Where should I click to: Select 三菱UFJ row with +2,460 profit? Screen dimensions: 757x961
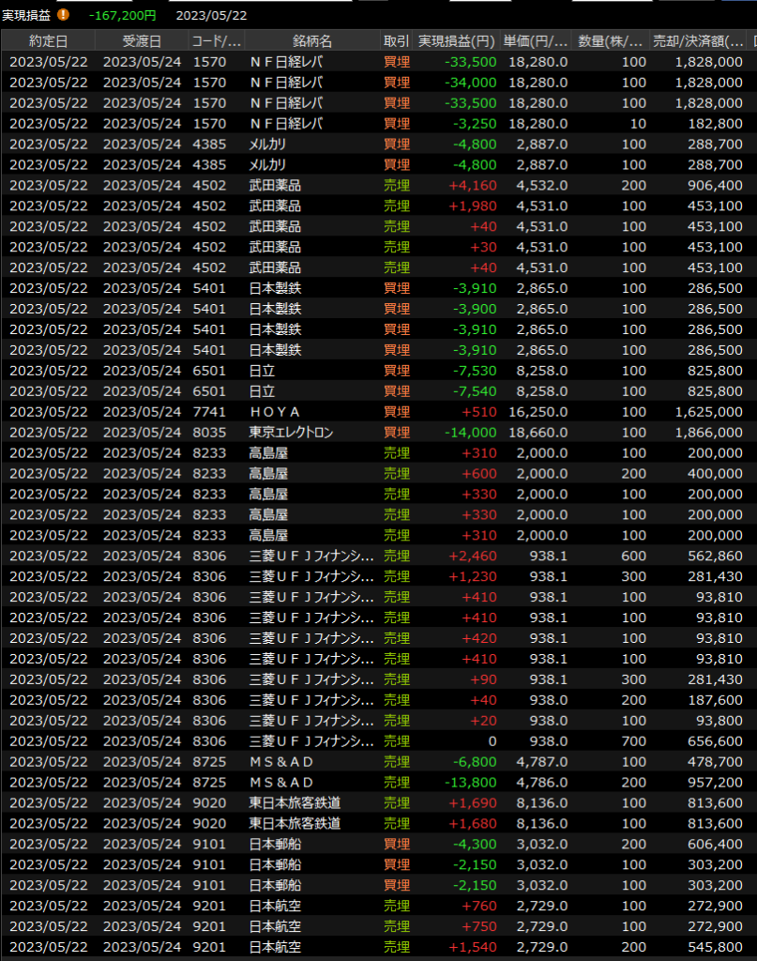tap(311, 556)
